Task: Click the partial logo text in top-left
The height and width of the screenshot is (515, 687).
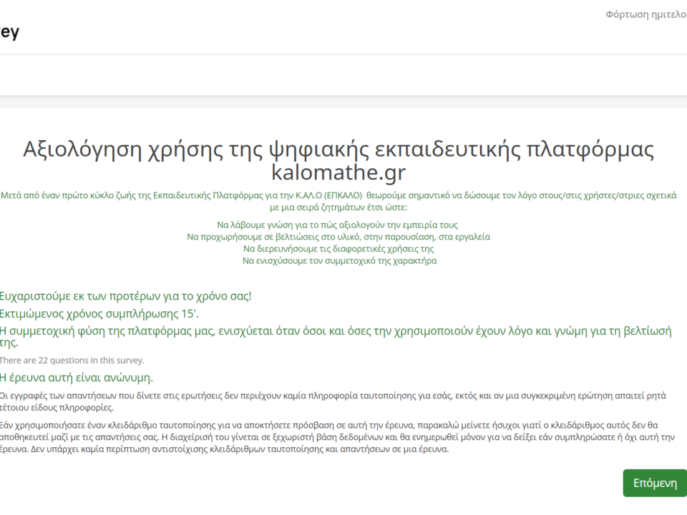Action: pos(10,32)
